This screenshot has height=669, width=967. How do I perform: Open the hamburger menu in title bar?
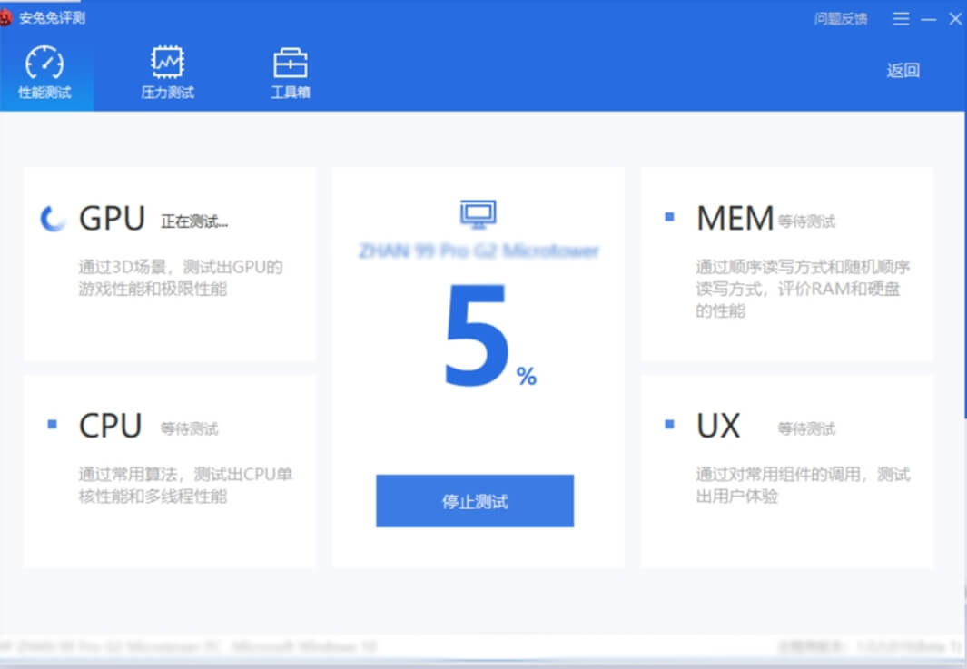(x=901, y=18)
